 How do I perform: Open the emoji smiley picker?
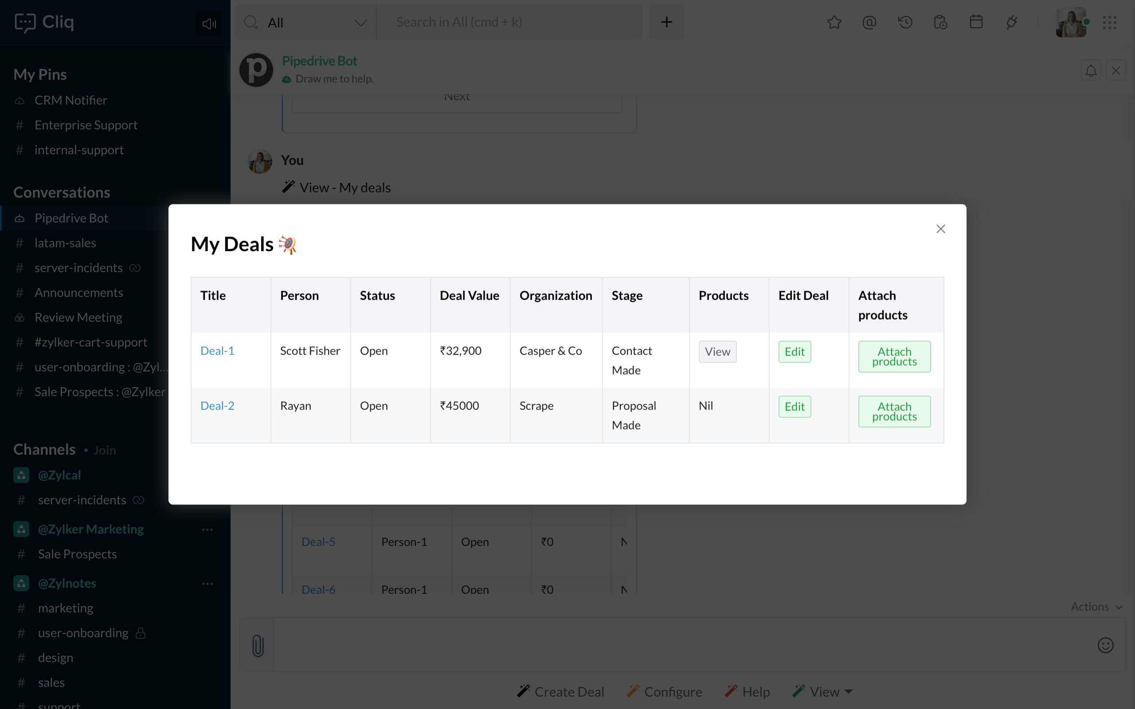point(1105,645)
